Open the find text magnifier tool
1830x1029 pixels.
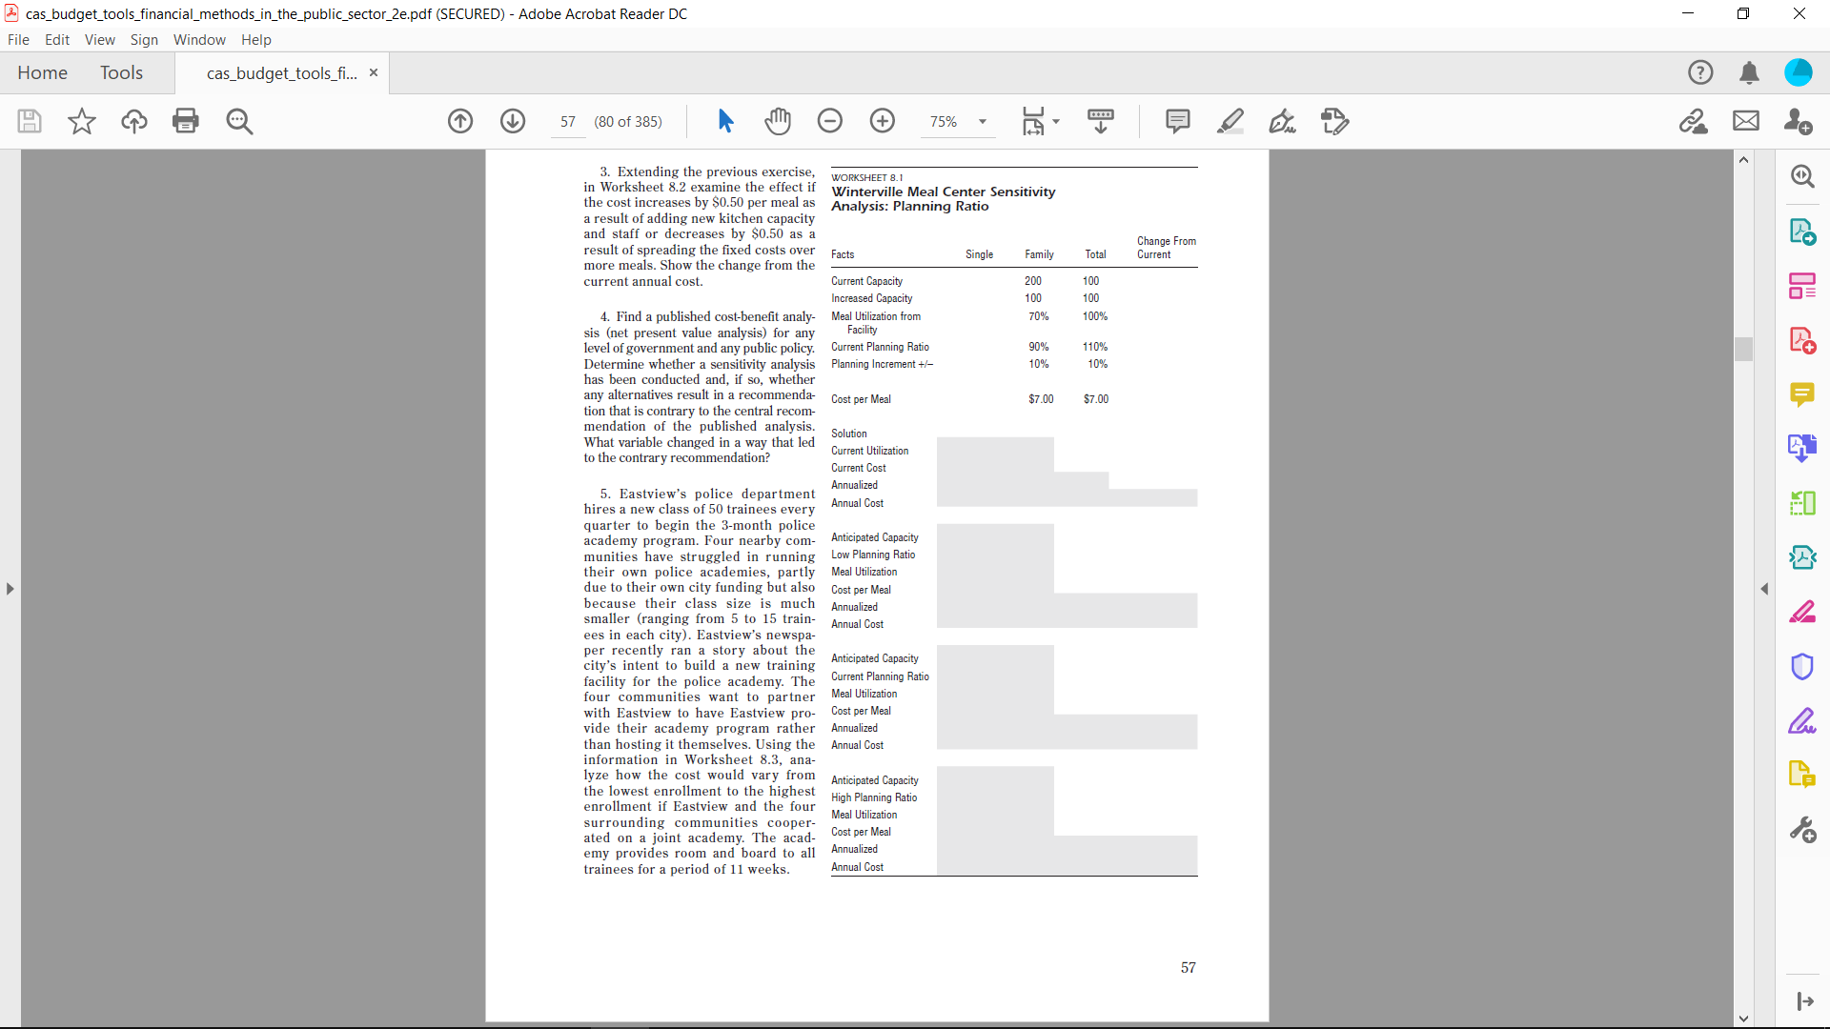pos(239,121)
